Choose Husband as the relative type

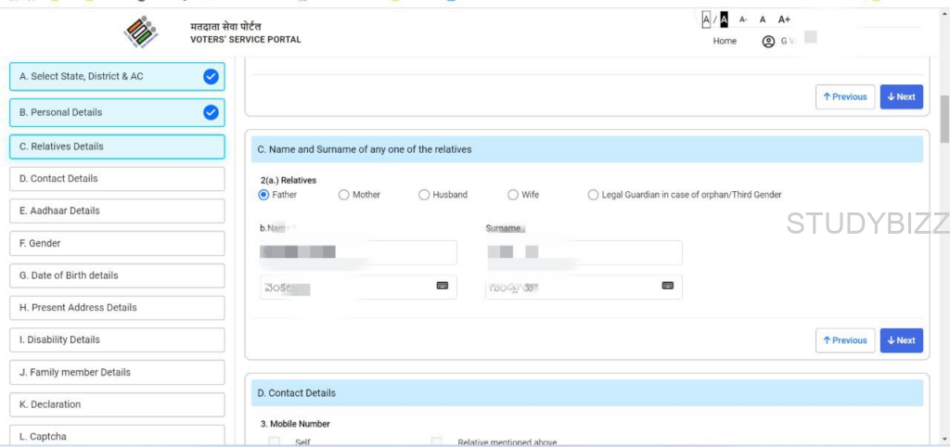pyautogui.click(x=424, y=195)
